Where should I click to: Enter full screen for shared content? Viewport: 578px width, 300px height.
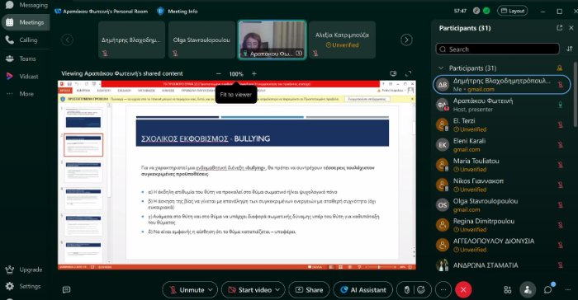[x=408, y=73]
